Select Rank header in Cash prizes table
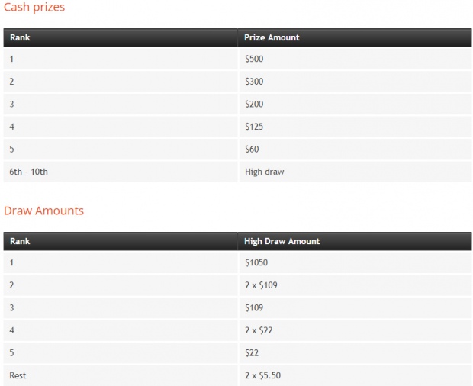This screenshot has height=386, width=473. pos(20,37)
